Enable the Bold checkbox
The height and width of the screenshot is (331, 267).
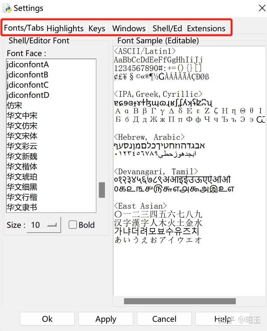(73, 225)
